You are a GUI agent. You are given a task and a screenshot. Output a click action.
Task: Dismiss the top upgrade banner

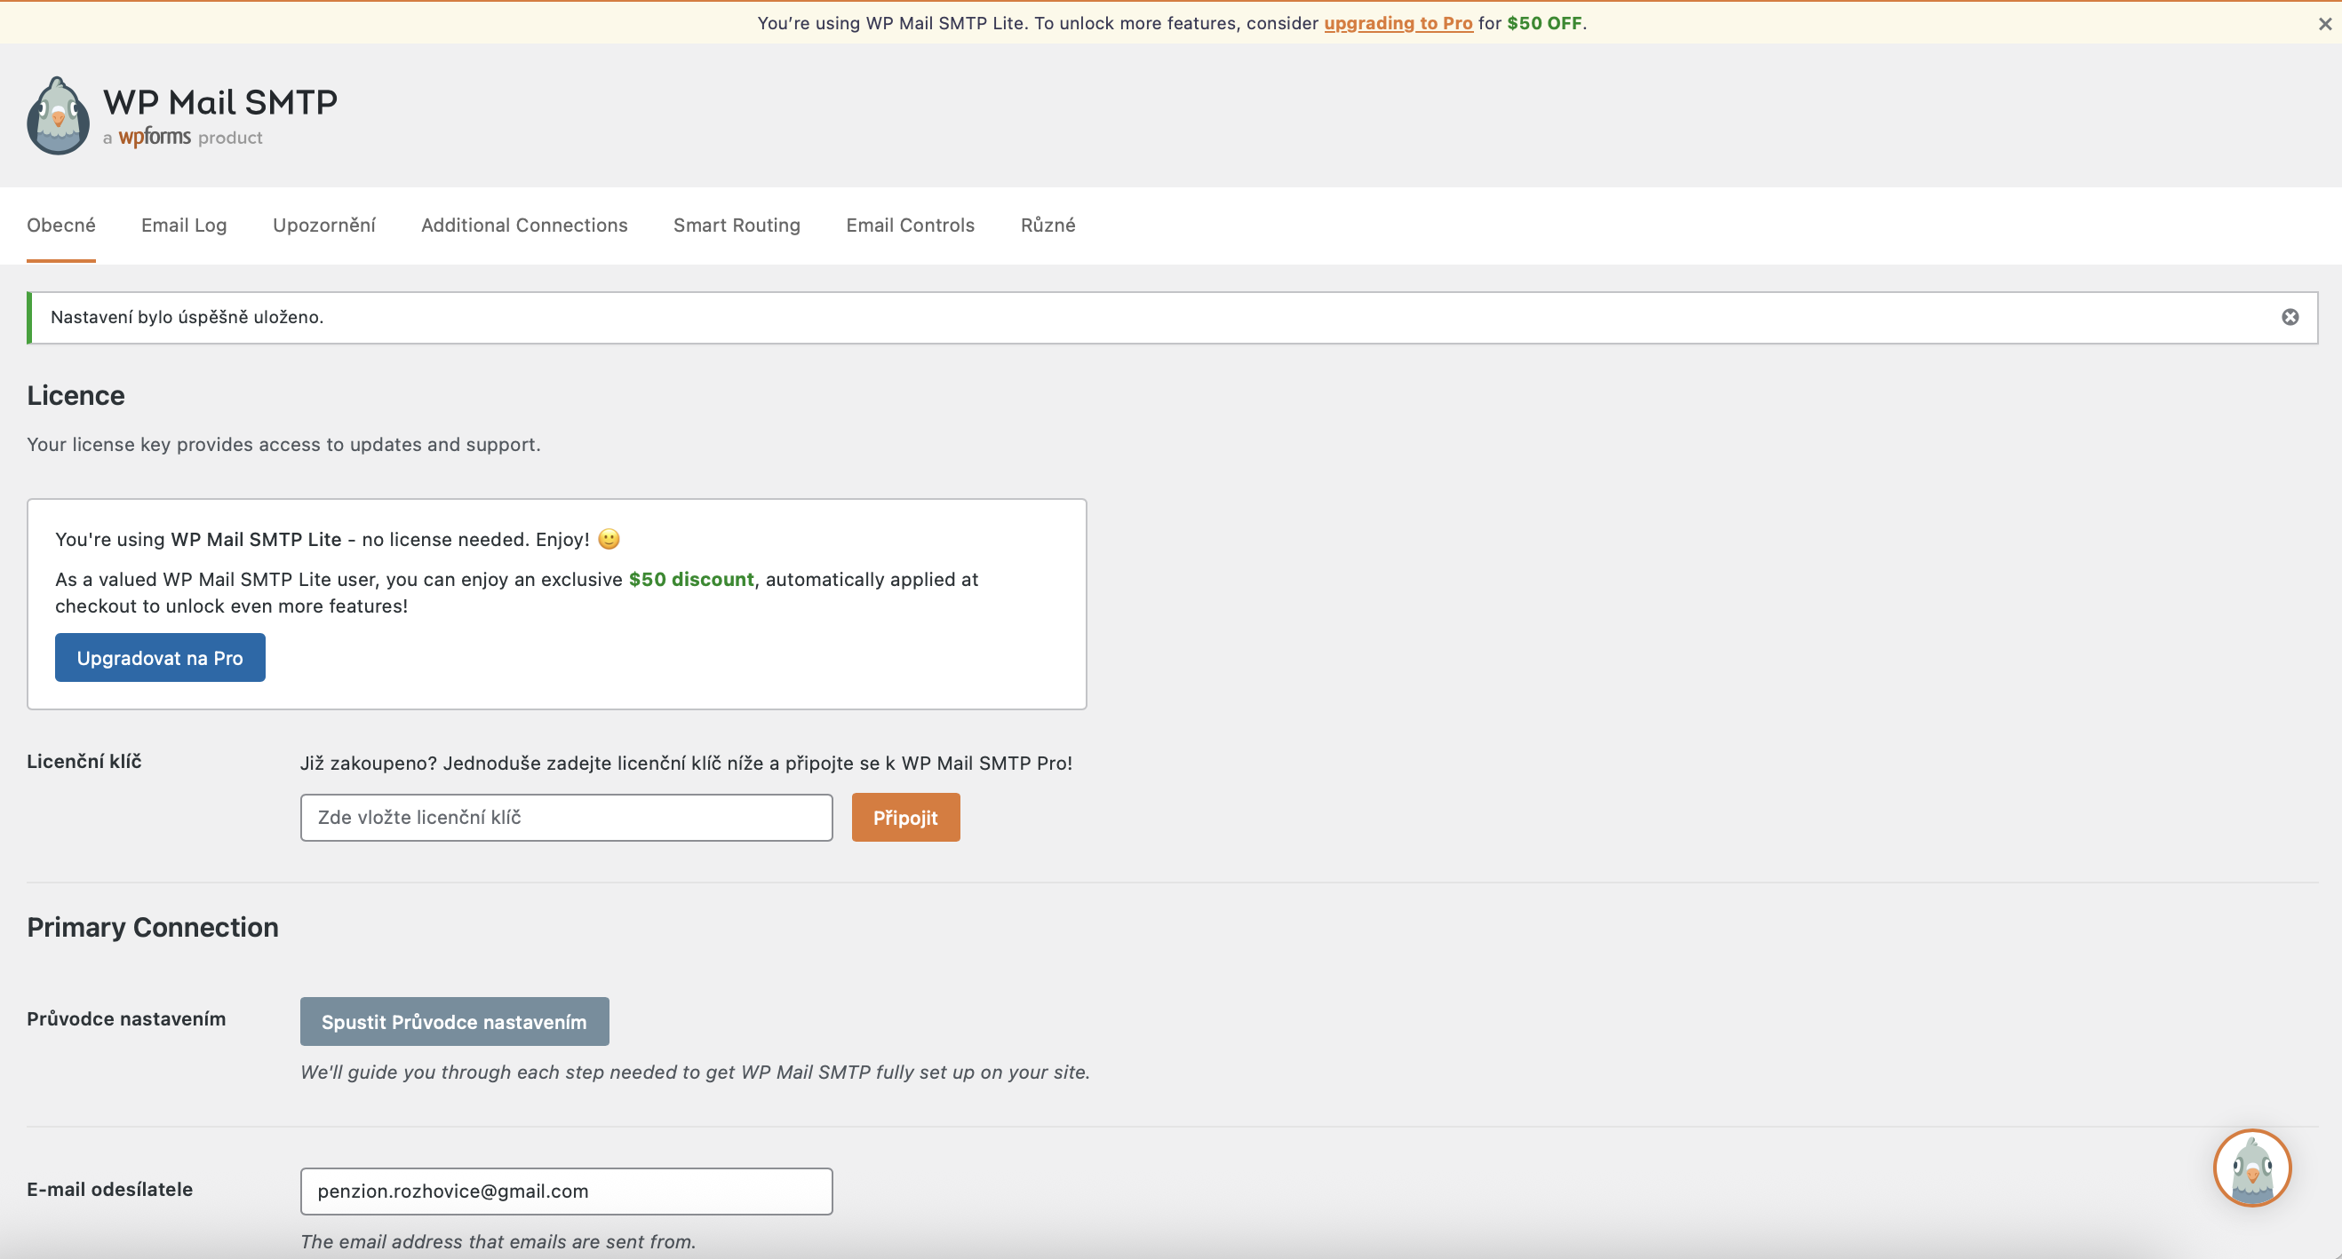click(2324, 25)
